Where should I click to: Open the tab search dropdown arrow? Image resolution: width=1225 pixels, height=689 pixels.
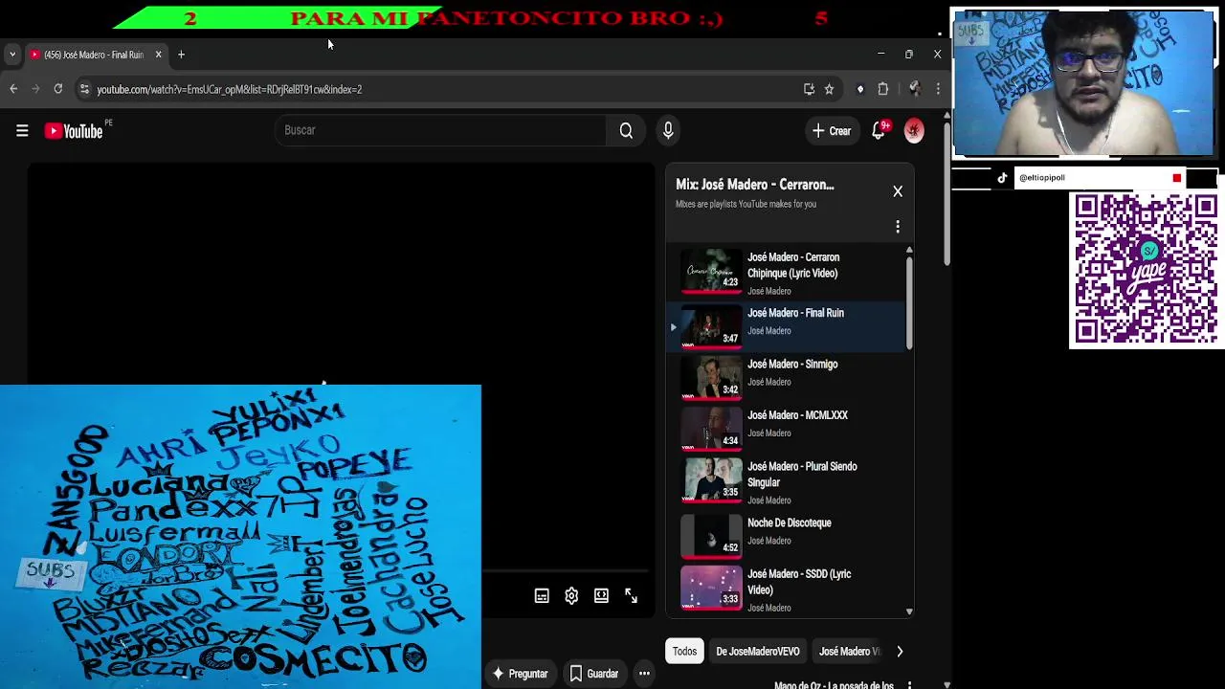click(11, 55)
